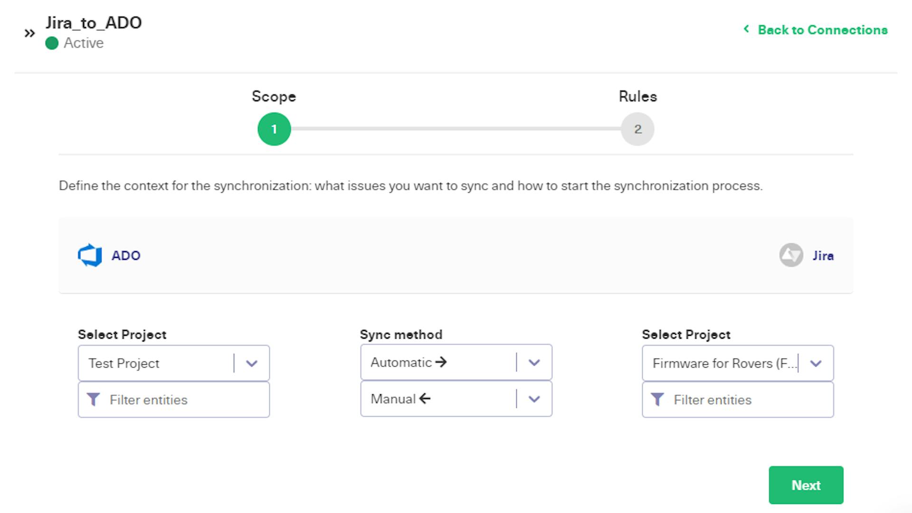
Task: Select the Manual sync method combo box
Action: (x=456, y=399)
